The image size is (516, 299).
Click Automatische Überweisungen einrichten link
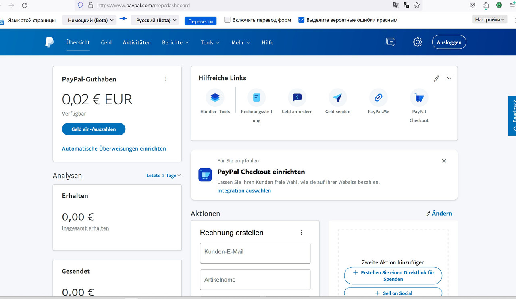(114, 149)
